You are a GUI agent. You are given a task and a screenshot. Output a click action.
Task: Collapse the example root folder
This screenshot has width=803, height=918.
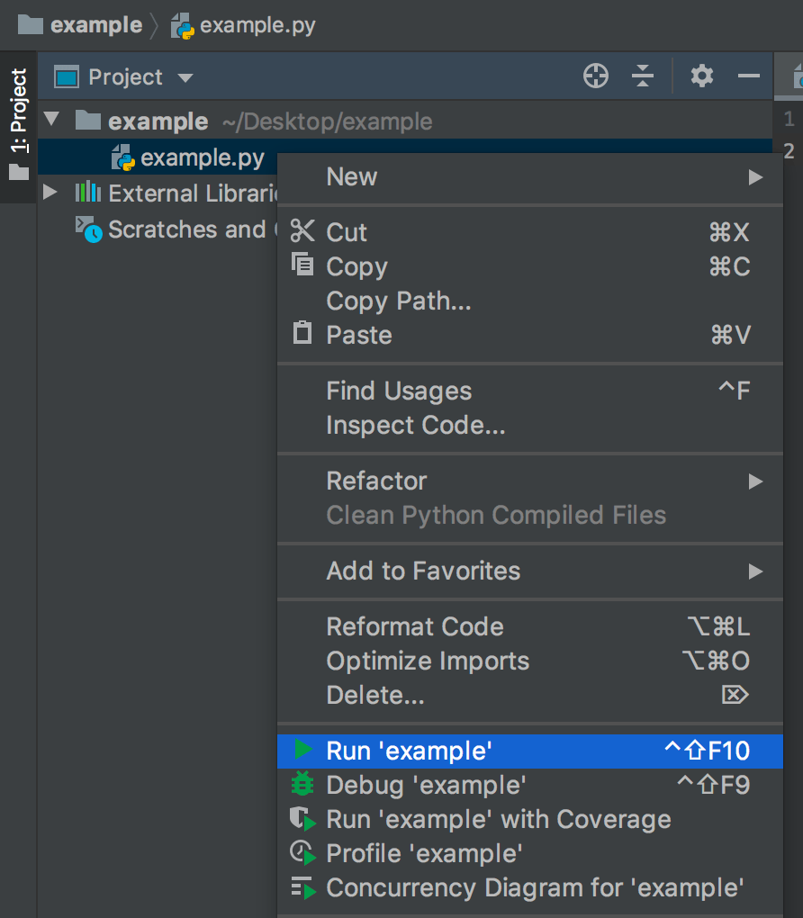pos(51,120)
